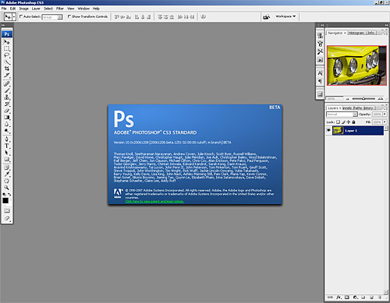Open the Tool Presets panel icon in dock
Screen dimensions: 390x303
(320, 51)
